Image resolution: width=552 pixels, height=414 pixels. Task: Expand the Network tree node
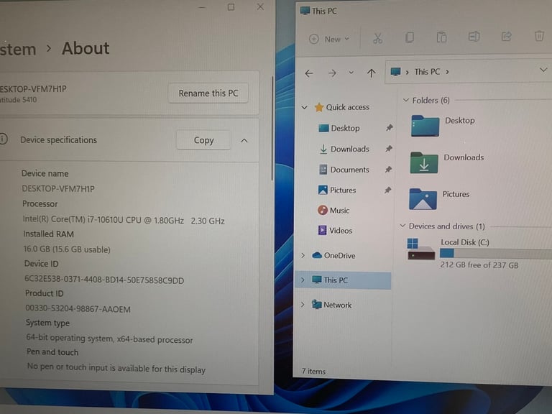tap(303, 305)
